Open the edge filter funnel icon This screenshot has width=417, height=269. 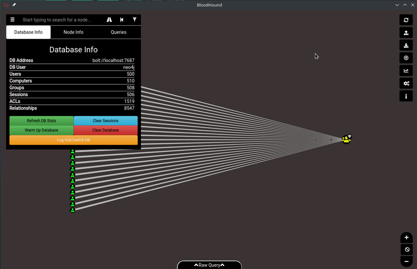point(134,20)
